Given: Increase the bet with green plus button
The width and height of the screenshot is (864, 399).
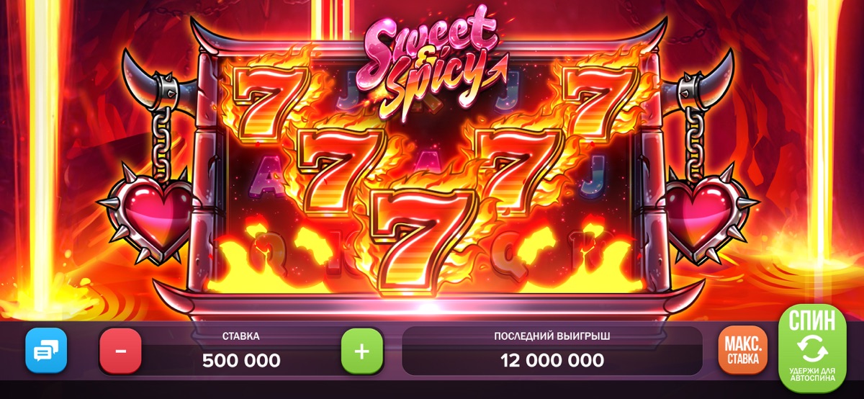Looking at the screenshot, I should pyautogui.click(x=362, y=351).
